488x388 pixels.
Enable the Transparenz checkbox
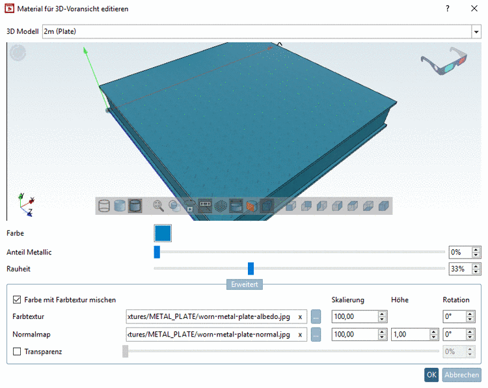(x=17, y=352)
